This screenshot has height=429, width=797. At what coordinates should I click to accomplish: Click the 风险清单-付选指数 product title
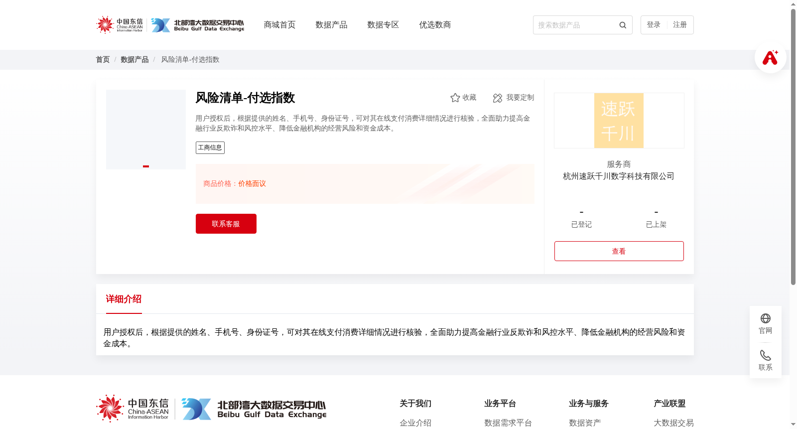245,98
